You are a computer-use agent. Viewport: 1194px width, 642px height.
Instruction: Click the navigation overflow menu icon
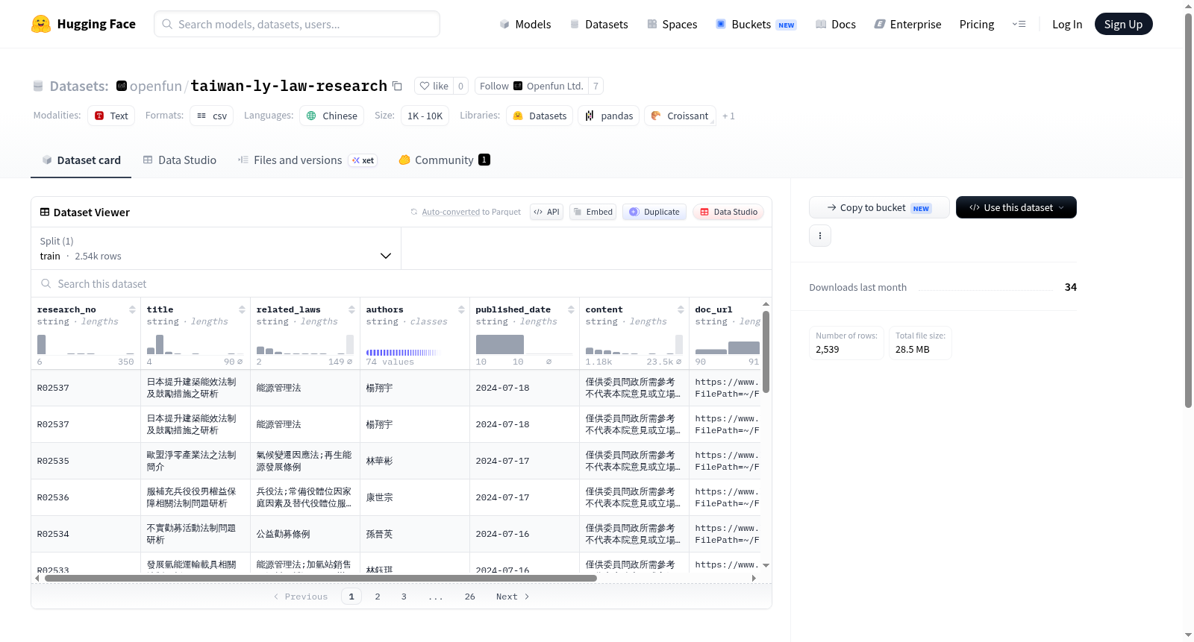[x=1019, y=24]
